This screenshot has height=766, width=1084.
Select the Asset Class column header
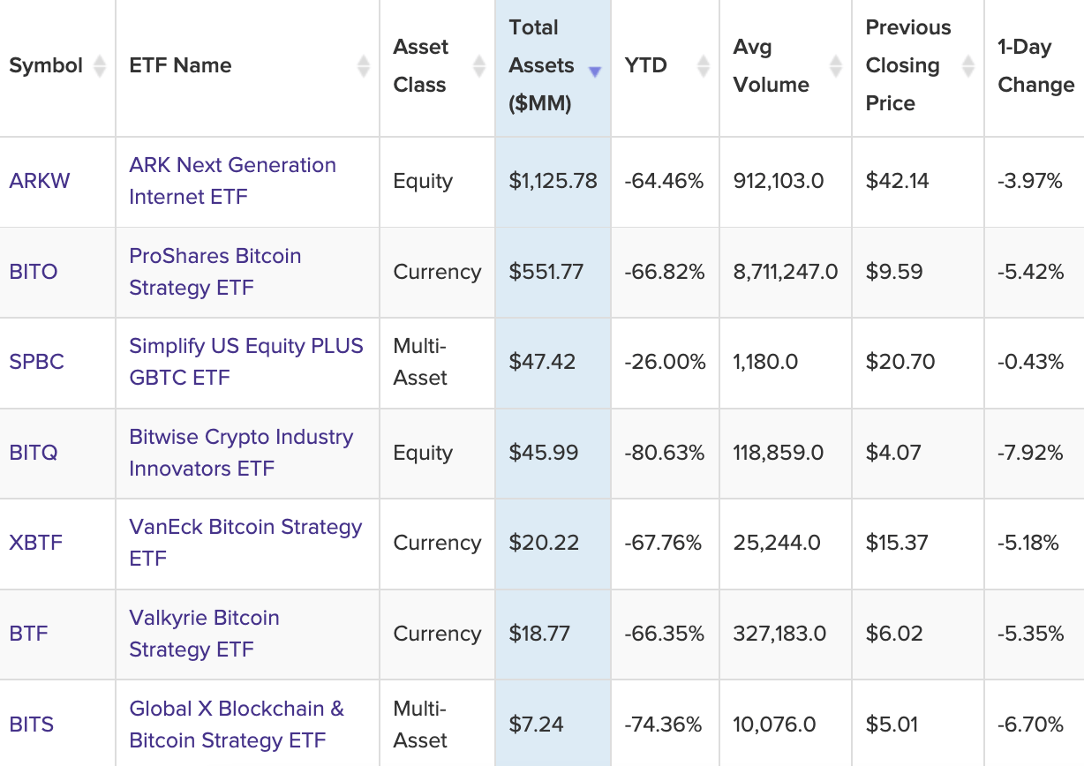point(421,65)
